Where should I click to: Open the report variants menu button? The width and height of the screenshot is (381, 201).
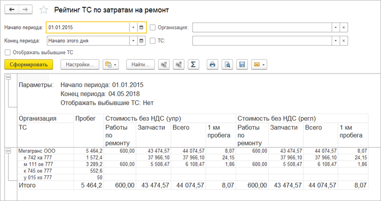111,65
